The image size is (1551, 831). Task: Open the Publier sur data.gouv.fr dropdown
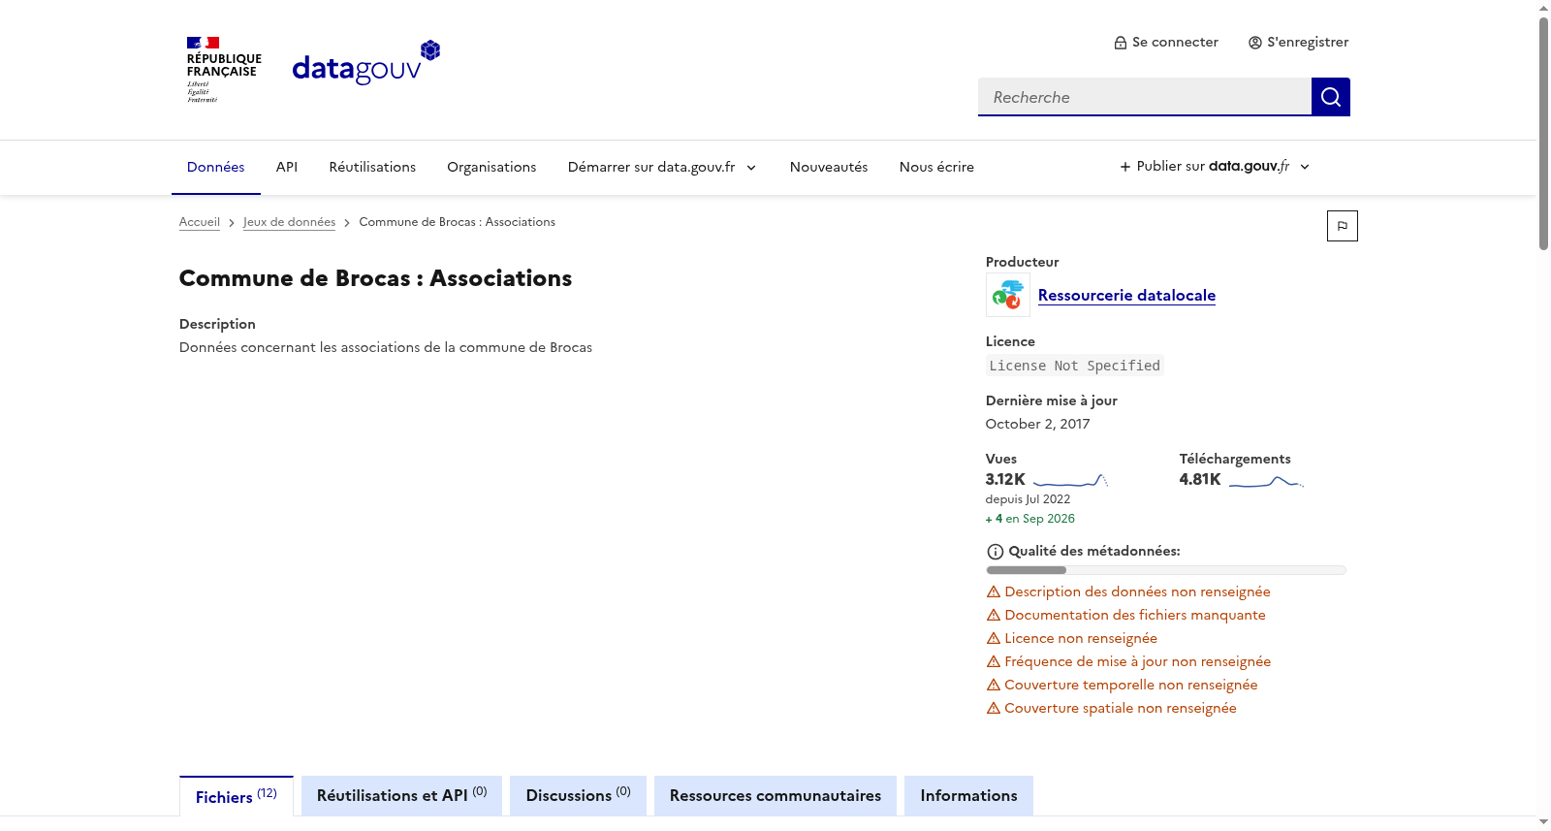coord(1215,167)
